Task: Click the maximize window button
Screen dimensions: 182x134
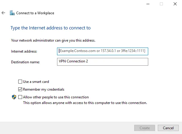Action: click(x=161, y=4)
